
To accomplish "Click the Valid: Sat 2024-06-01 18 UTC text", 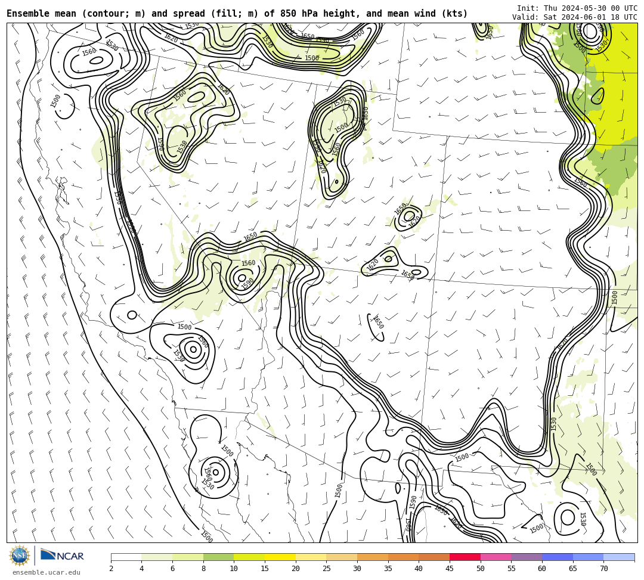I will point(575,17).
